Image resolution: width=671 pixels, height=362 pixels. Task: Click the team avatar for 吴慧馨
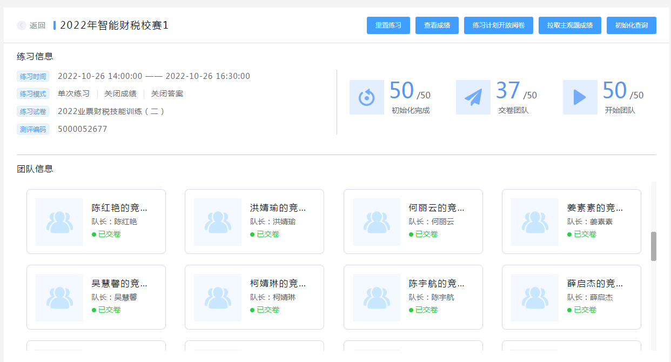tap(59, 298)
